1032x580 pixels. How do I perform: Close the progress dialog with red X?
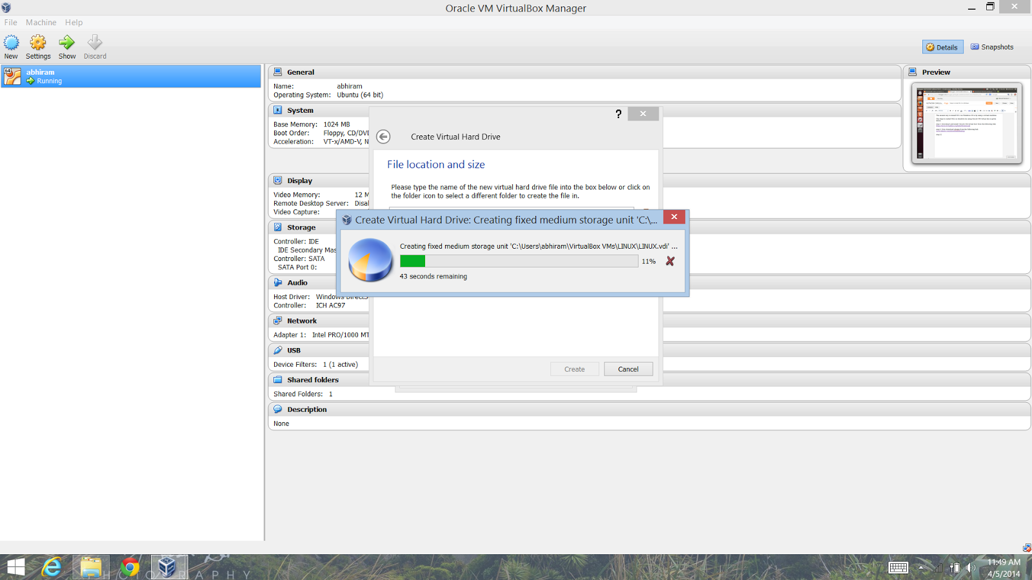[x=674, y=217]
